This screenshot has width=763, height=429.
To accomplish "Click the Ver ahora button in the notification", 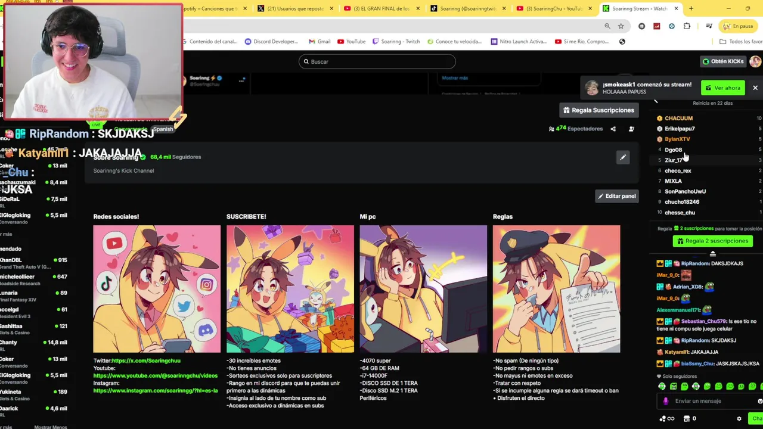I will [x=723, y=88].
